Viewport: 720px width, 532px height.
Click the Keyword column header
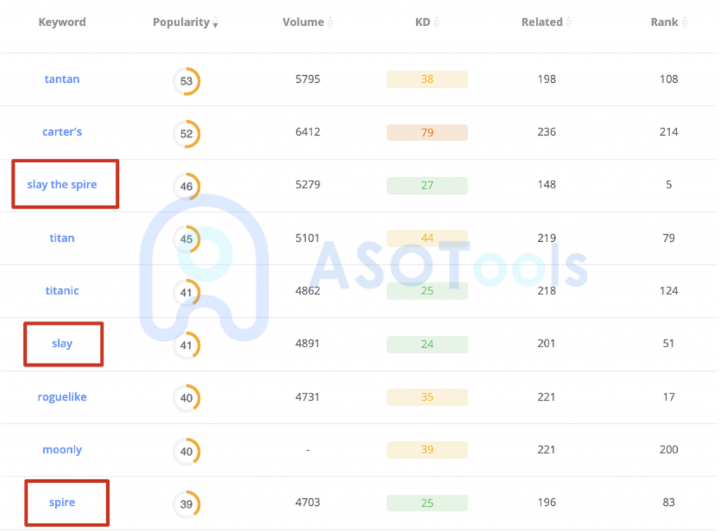coord(62,22)
